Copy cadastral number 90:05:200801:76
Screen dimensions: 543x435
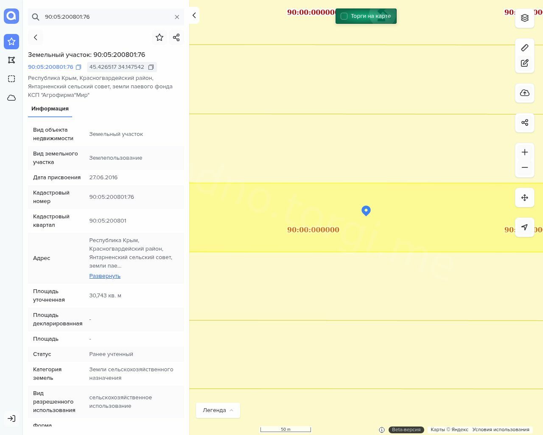(78, 67)
